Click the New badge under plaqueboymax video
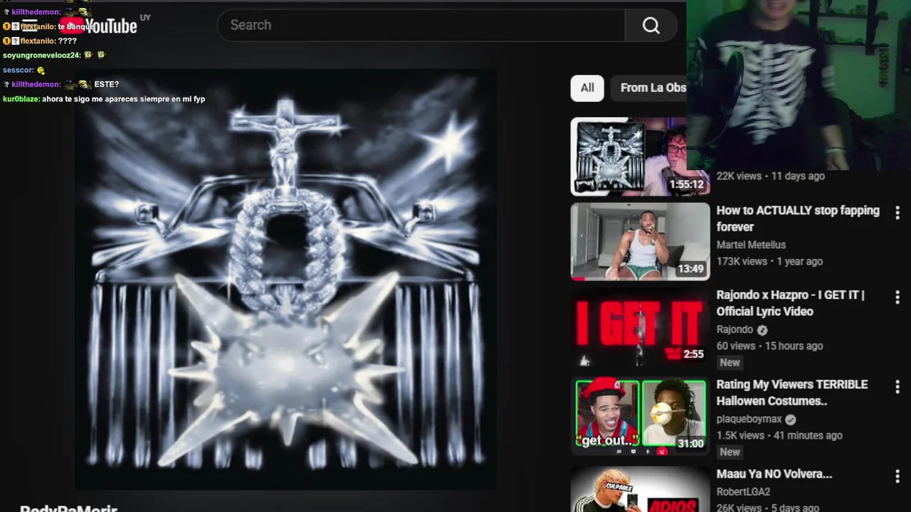Image resolution: width=911 pixels, height=512 pixels. [x=730, y=452]
